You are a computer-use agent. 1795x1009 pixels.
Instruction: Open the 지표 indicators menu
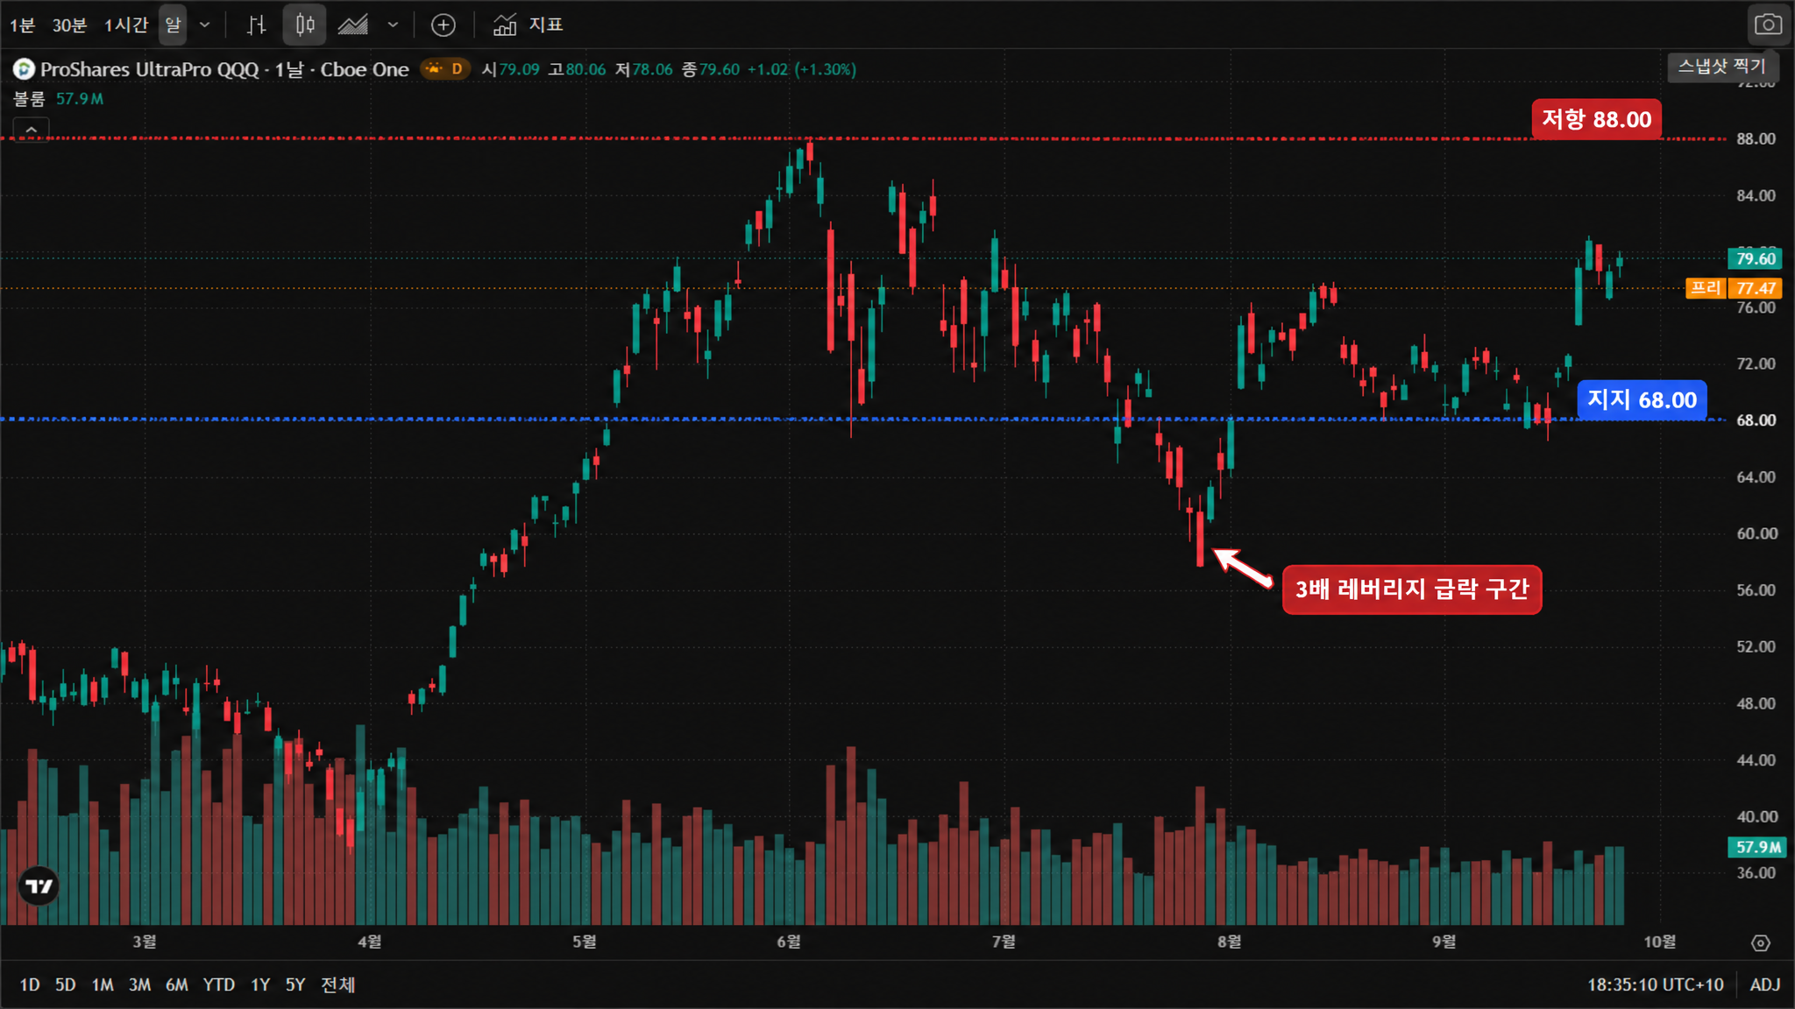[528, 25]
